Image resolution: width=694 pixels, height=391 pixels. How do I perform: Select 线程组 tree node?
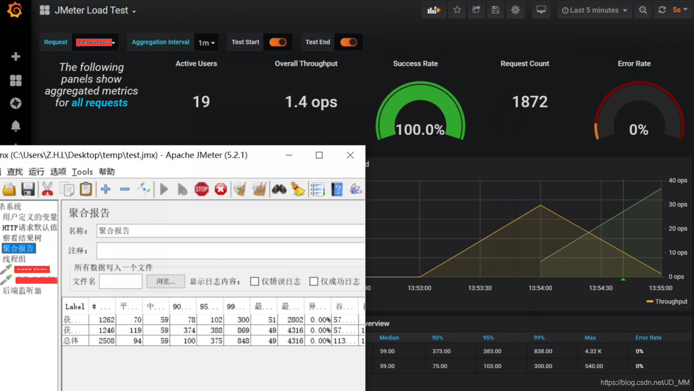pos(14,259)
